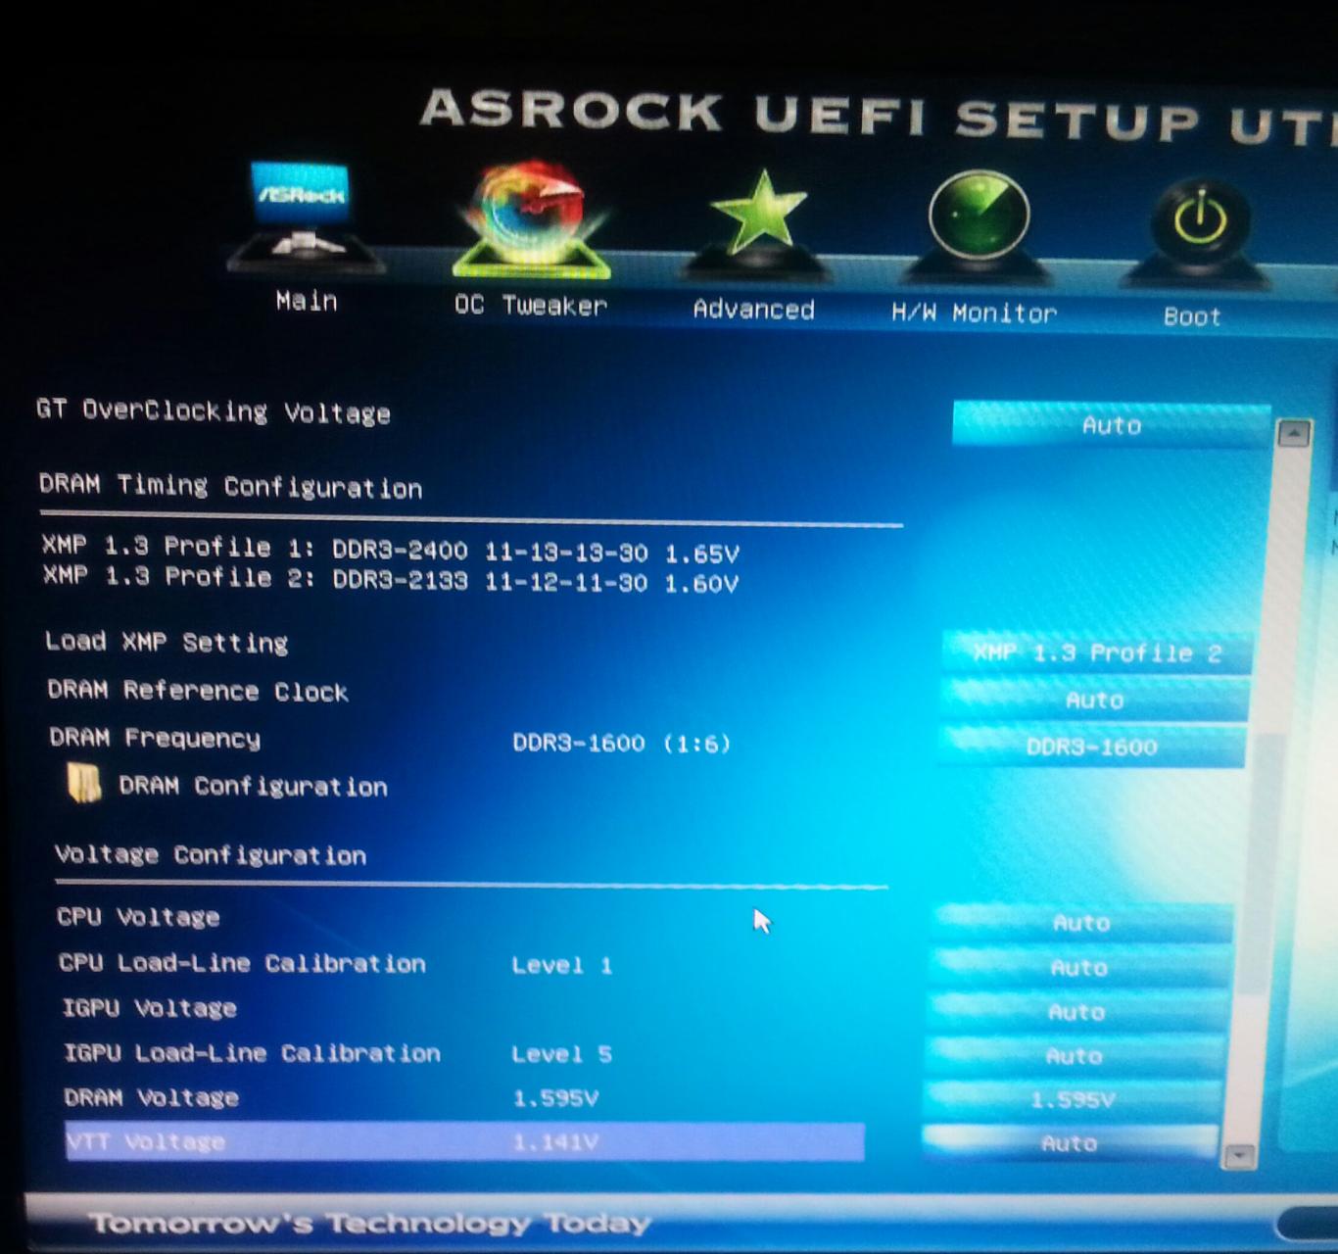Click the XMP 1.3 Profile 2 info line
Image resolution: width=1338 pixels, height=1254 pixels.
click(391, 579)
